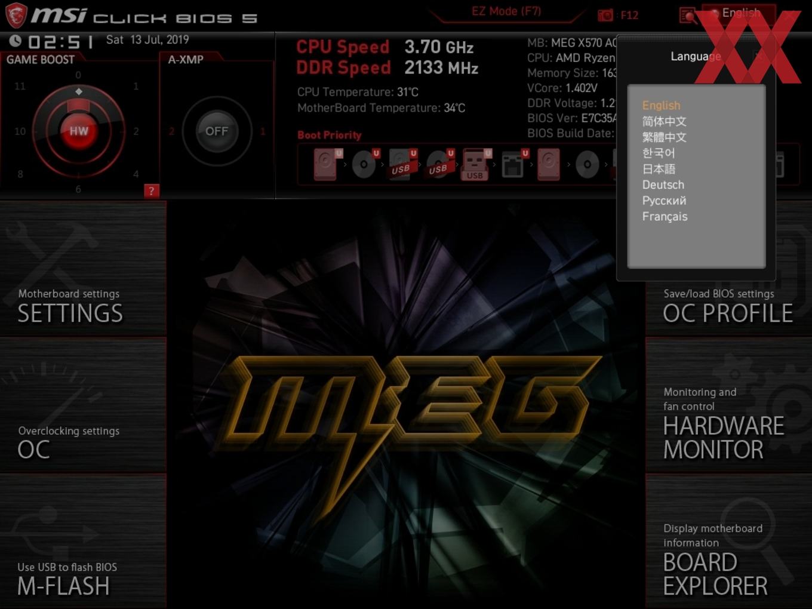The width and height of the screenshot is (812, 609).
Task: Click the MotherBoard Temperature 34°C reading
Action: click(381, 108)
